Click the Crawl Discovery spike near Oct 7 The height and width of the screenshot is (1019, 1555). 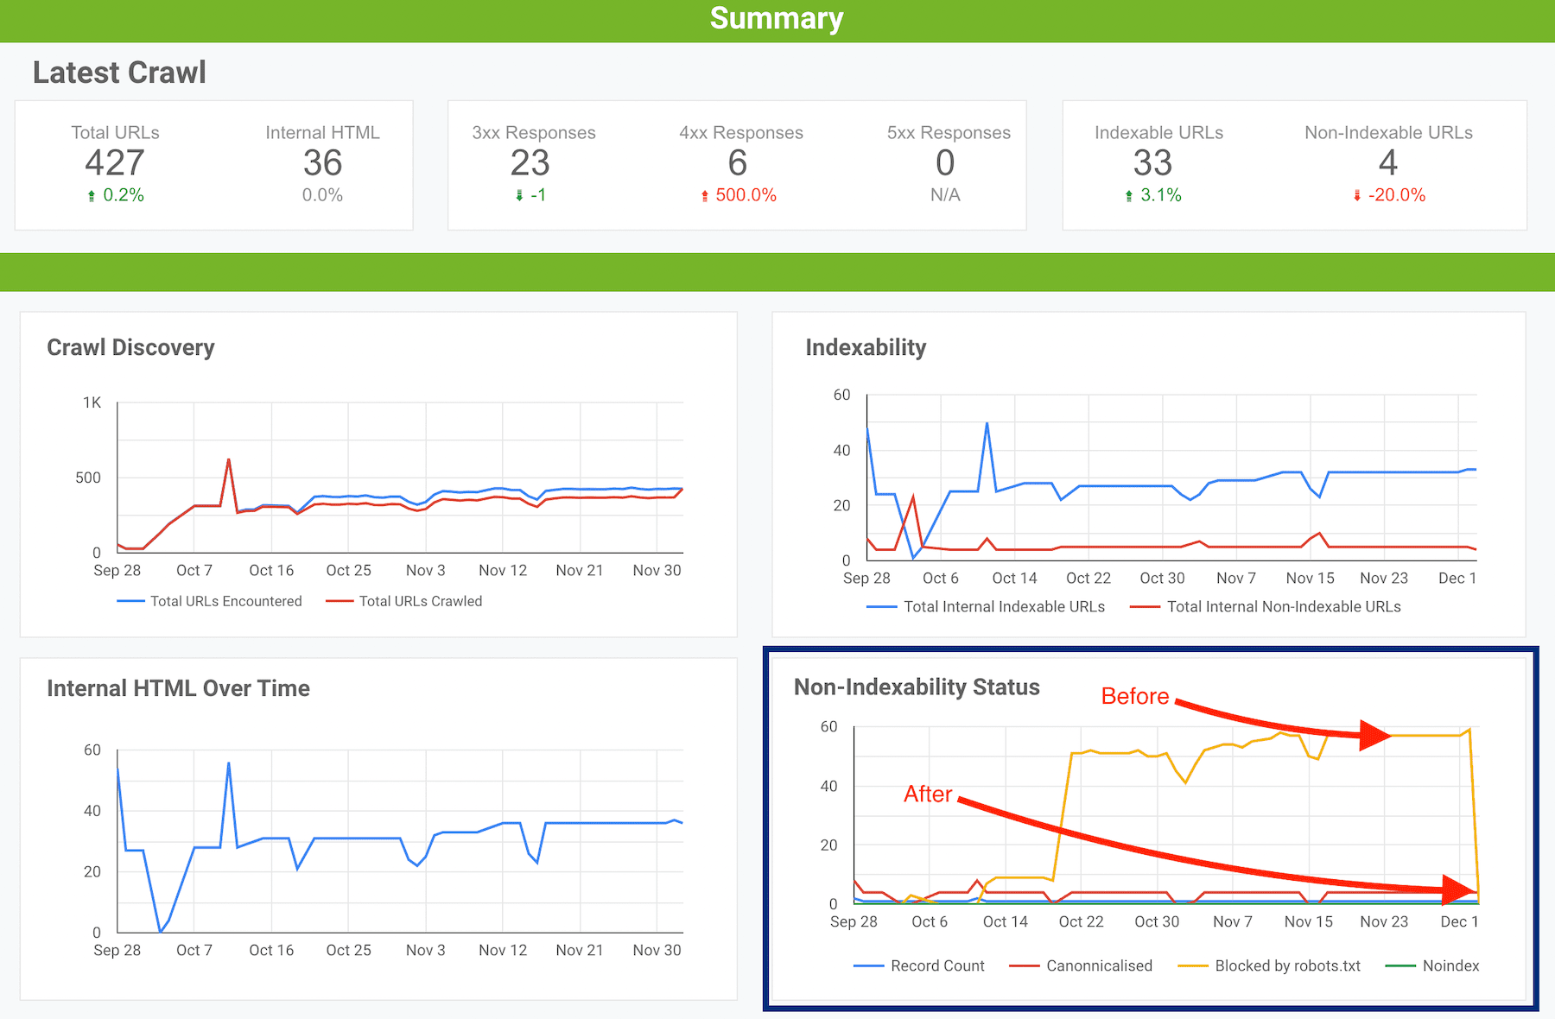point(229,460)
